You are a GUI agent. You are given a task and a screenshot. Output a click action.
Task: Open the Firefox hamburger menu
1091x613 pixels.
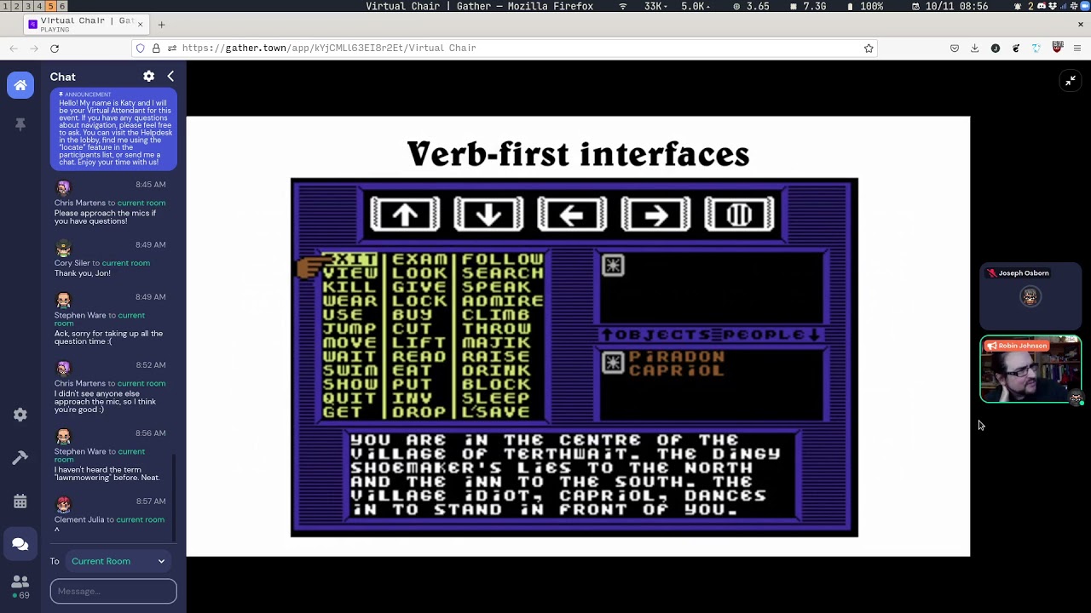[x=1077, y=49]
